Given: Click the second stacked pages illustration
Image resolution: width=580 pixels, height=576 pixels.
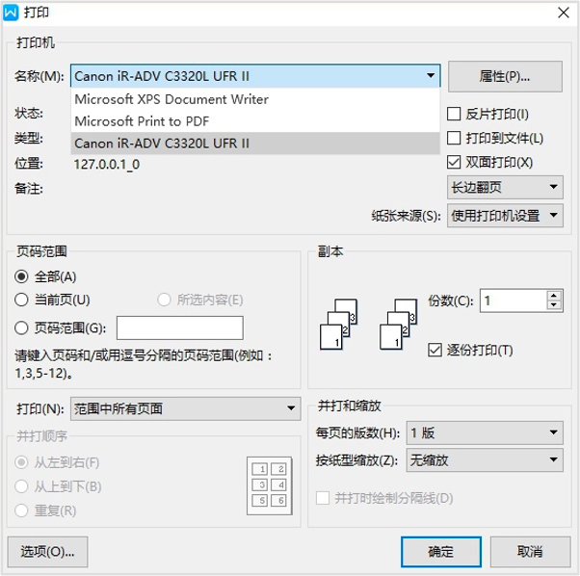Looking at the screenshot, I should pyautogui.click(x=398, y=325).
